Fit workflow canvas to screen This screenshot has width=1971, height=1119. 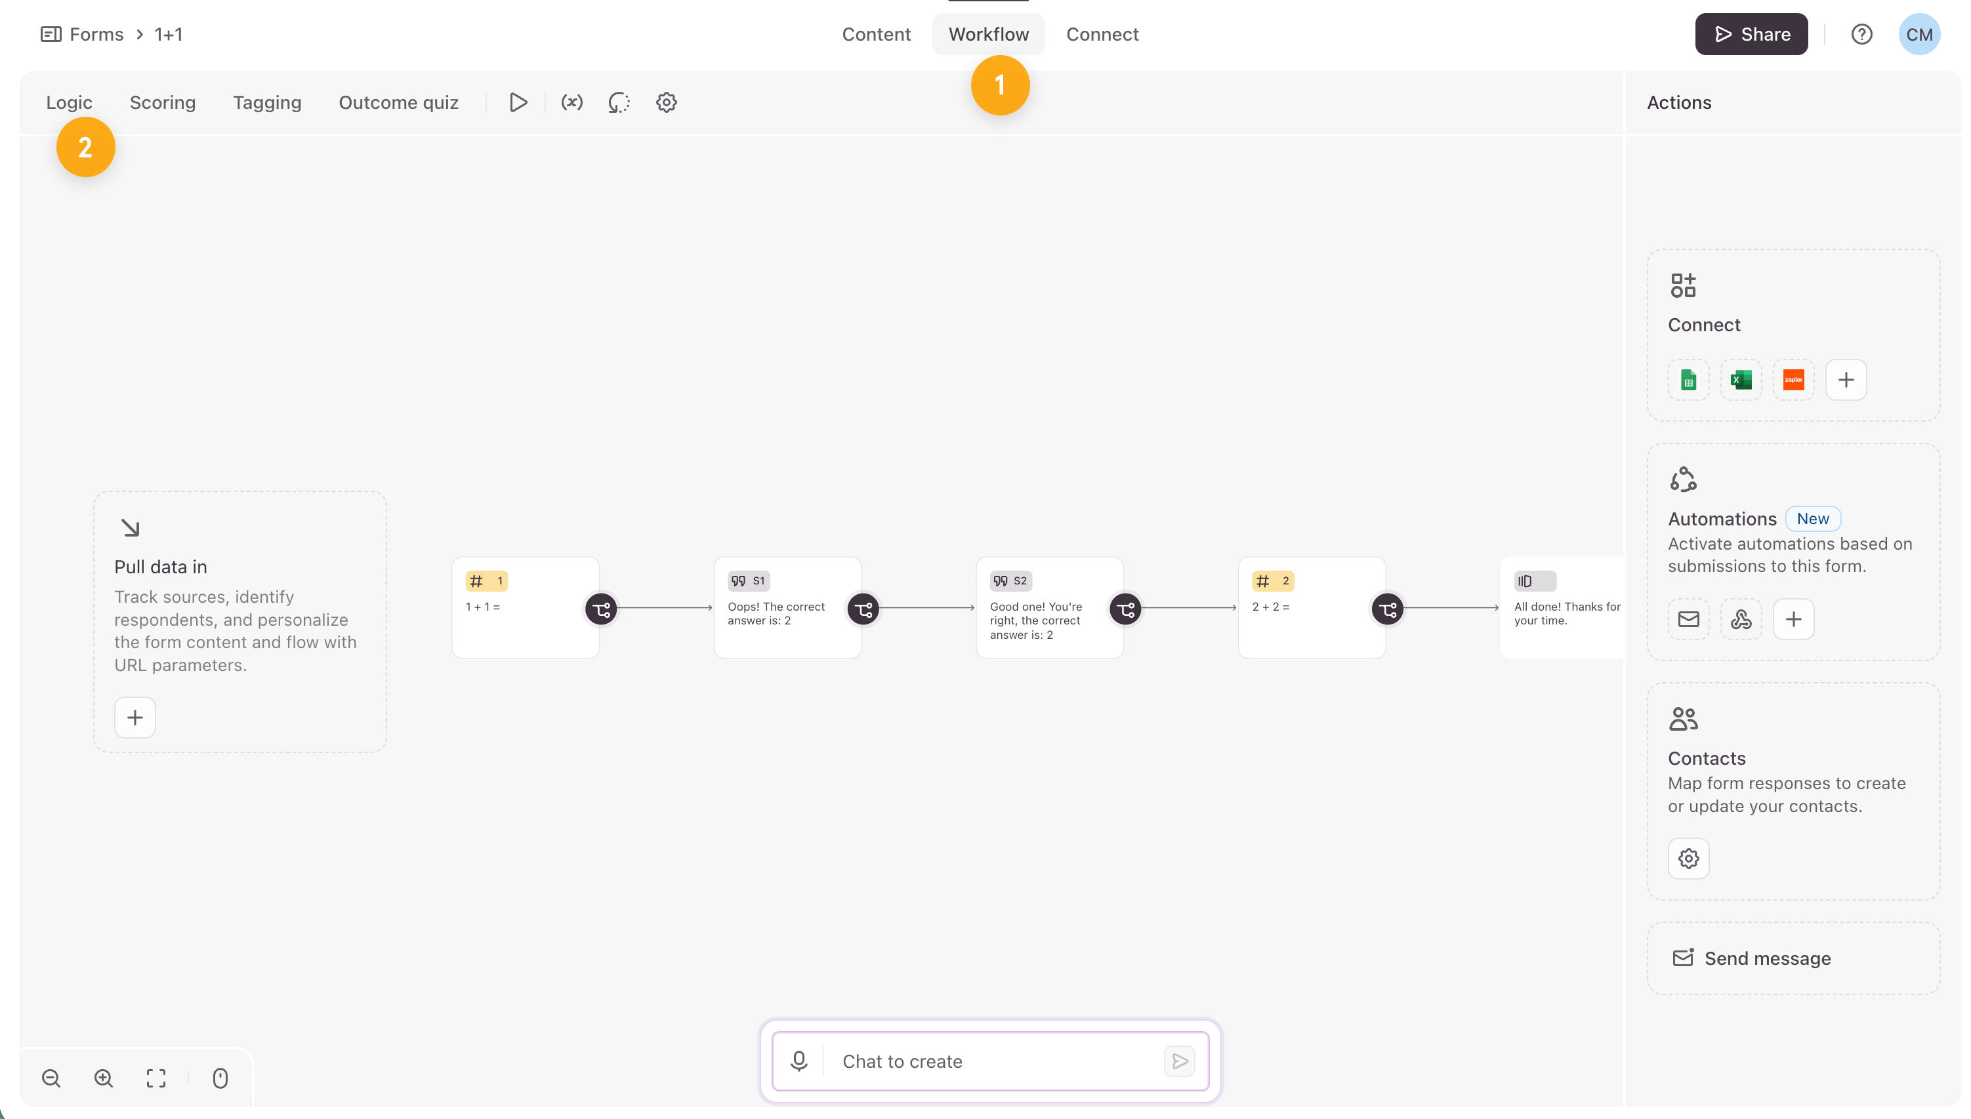coord(156,1078)
